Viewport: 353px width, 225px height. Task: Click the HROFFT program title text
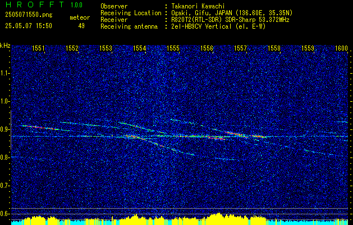coord(35,4)
